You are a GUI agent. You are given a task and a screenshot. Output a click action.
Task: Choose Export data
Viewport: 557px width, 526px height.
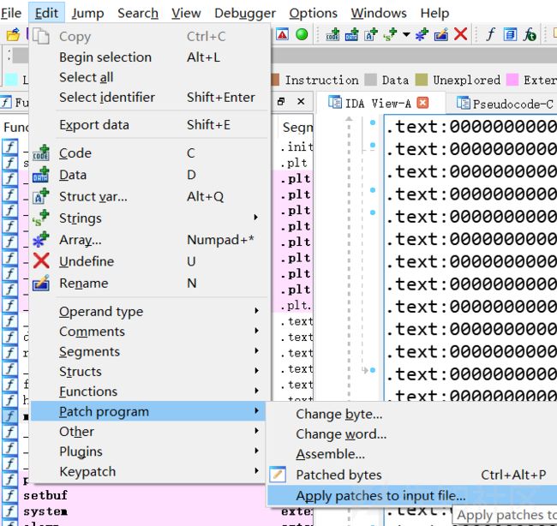[148, 125]
